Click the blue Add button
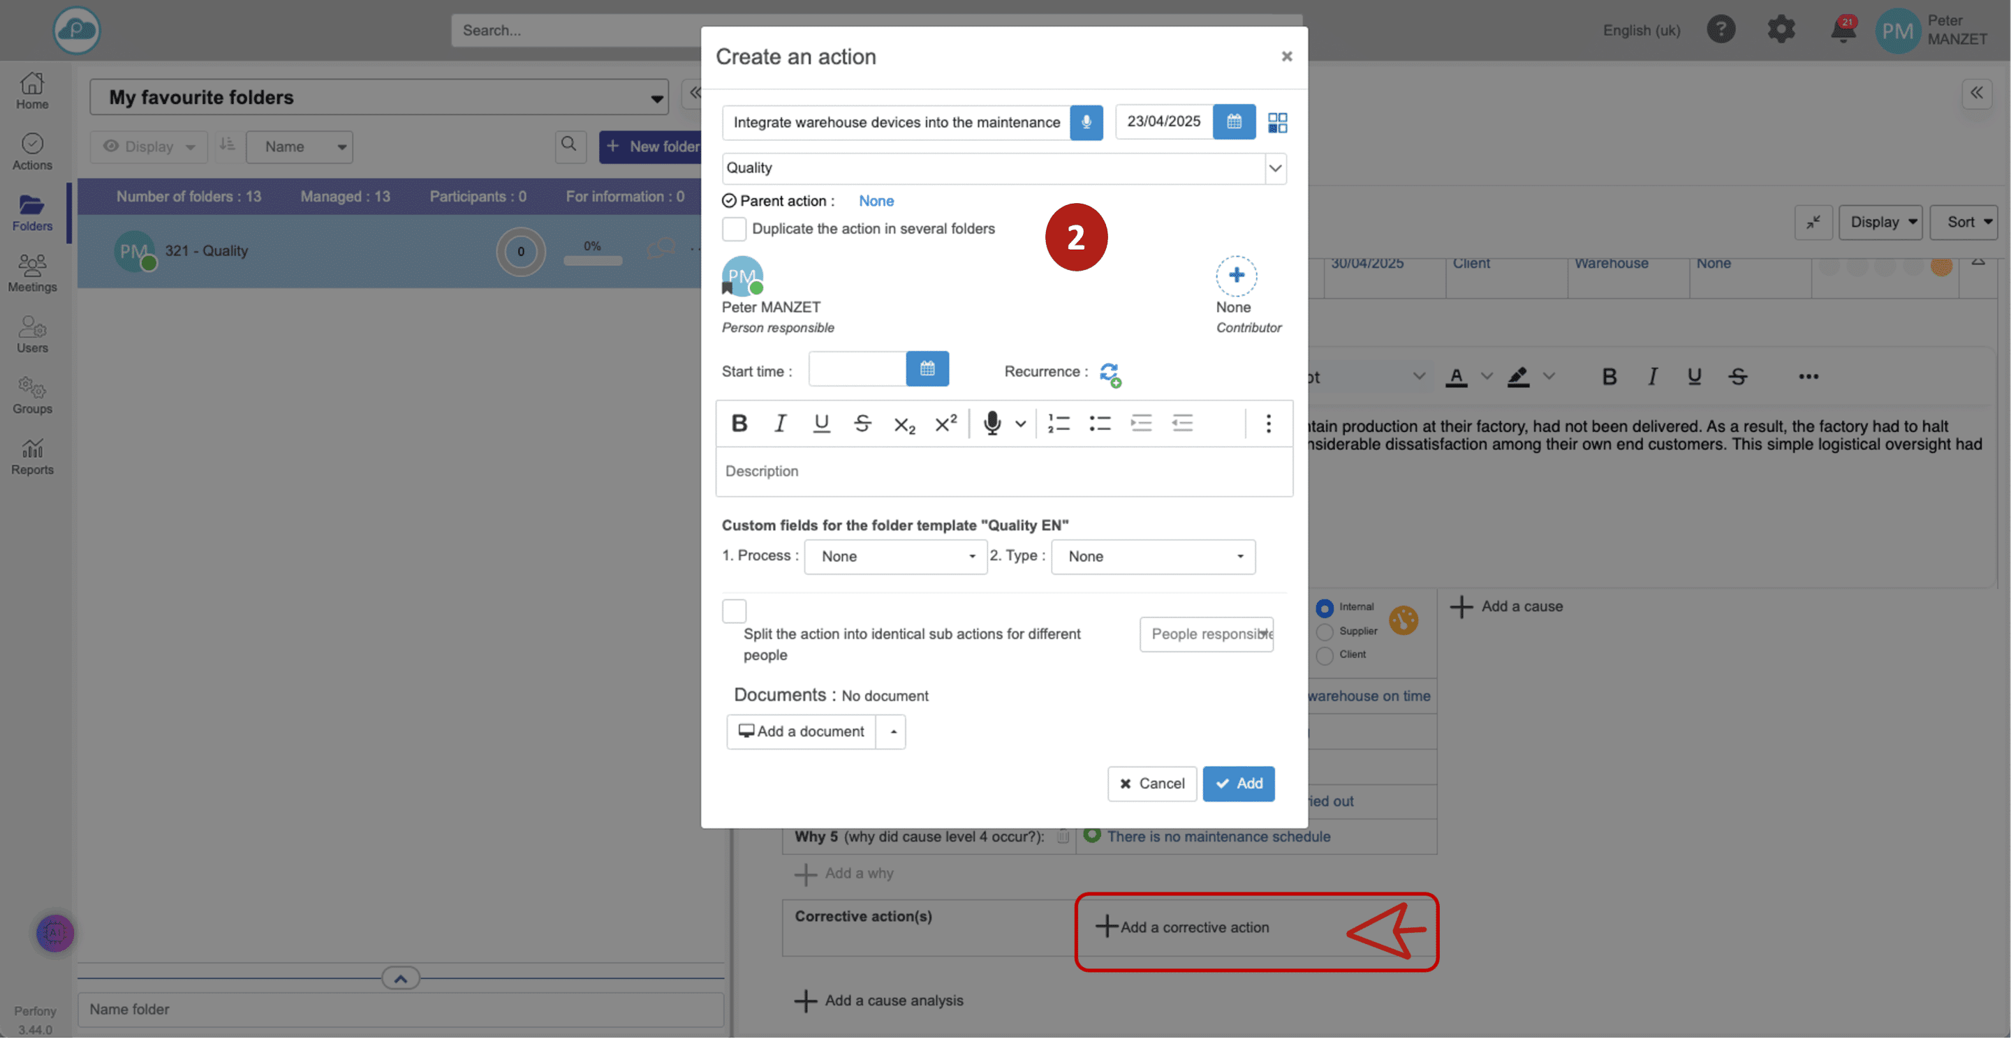 coord(1238,784)
